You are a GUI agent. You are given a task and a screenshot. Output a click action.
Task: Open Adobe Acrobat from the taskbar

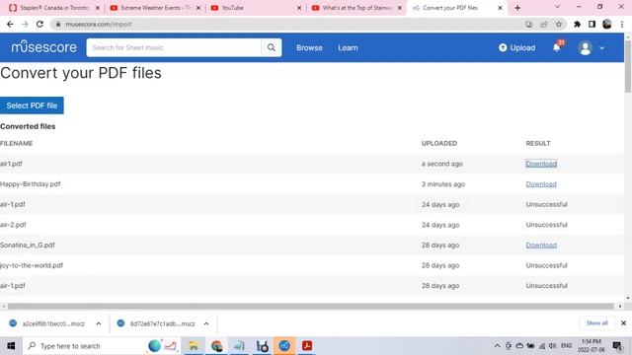[307, 346]
